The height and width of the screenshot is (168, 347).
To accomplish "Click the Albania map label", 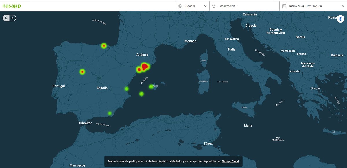I will tap(295, 71).
